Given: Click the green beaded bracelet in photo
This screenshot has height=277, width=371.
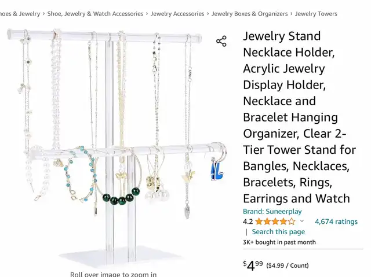Looking at the screenshot, I should click(121, 197).
